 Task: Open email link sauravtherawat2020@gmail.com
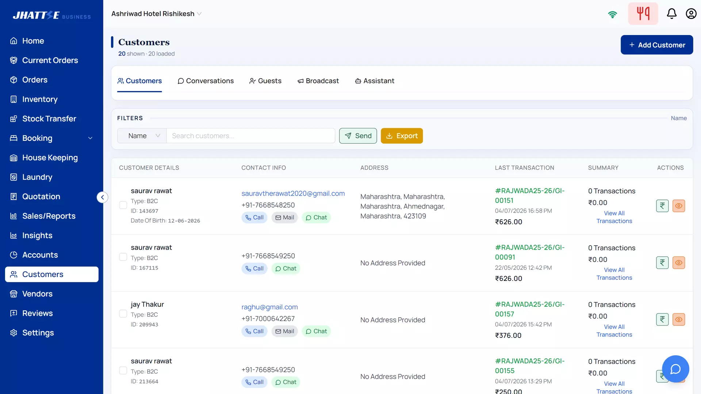point(293,193)
